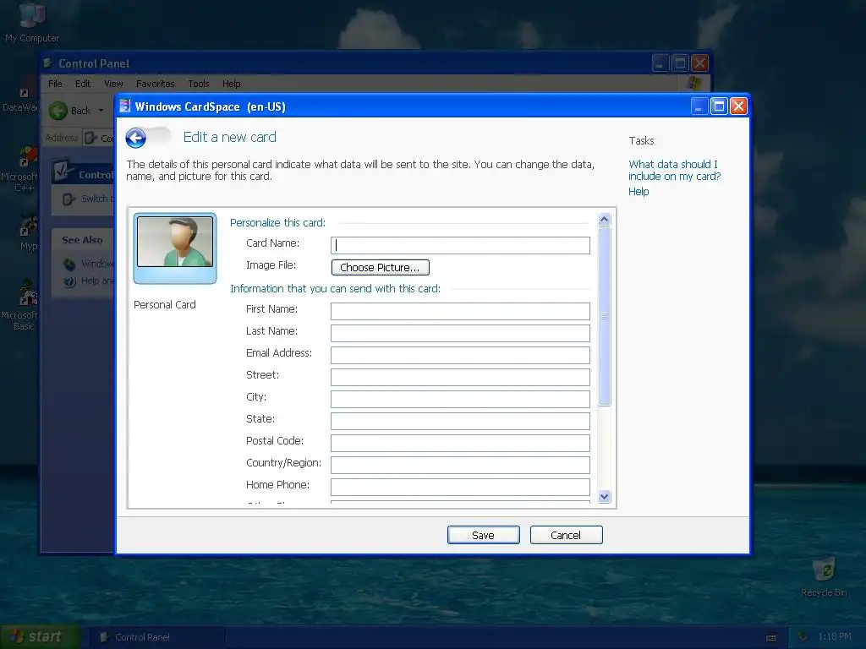Open the File menu in Control Panel
866x649 pixels.
click(x=55, y=84)
